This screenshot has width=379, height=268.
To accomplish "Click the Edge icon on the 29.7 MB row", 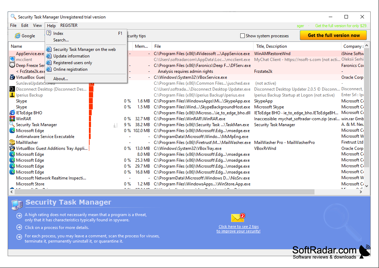I will click(12, 166).
